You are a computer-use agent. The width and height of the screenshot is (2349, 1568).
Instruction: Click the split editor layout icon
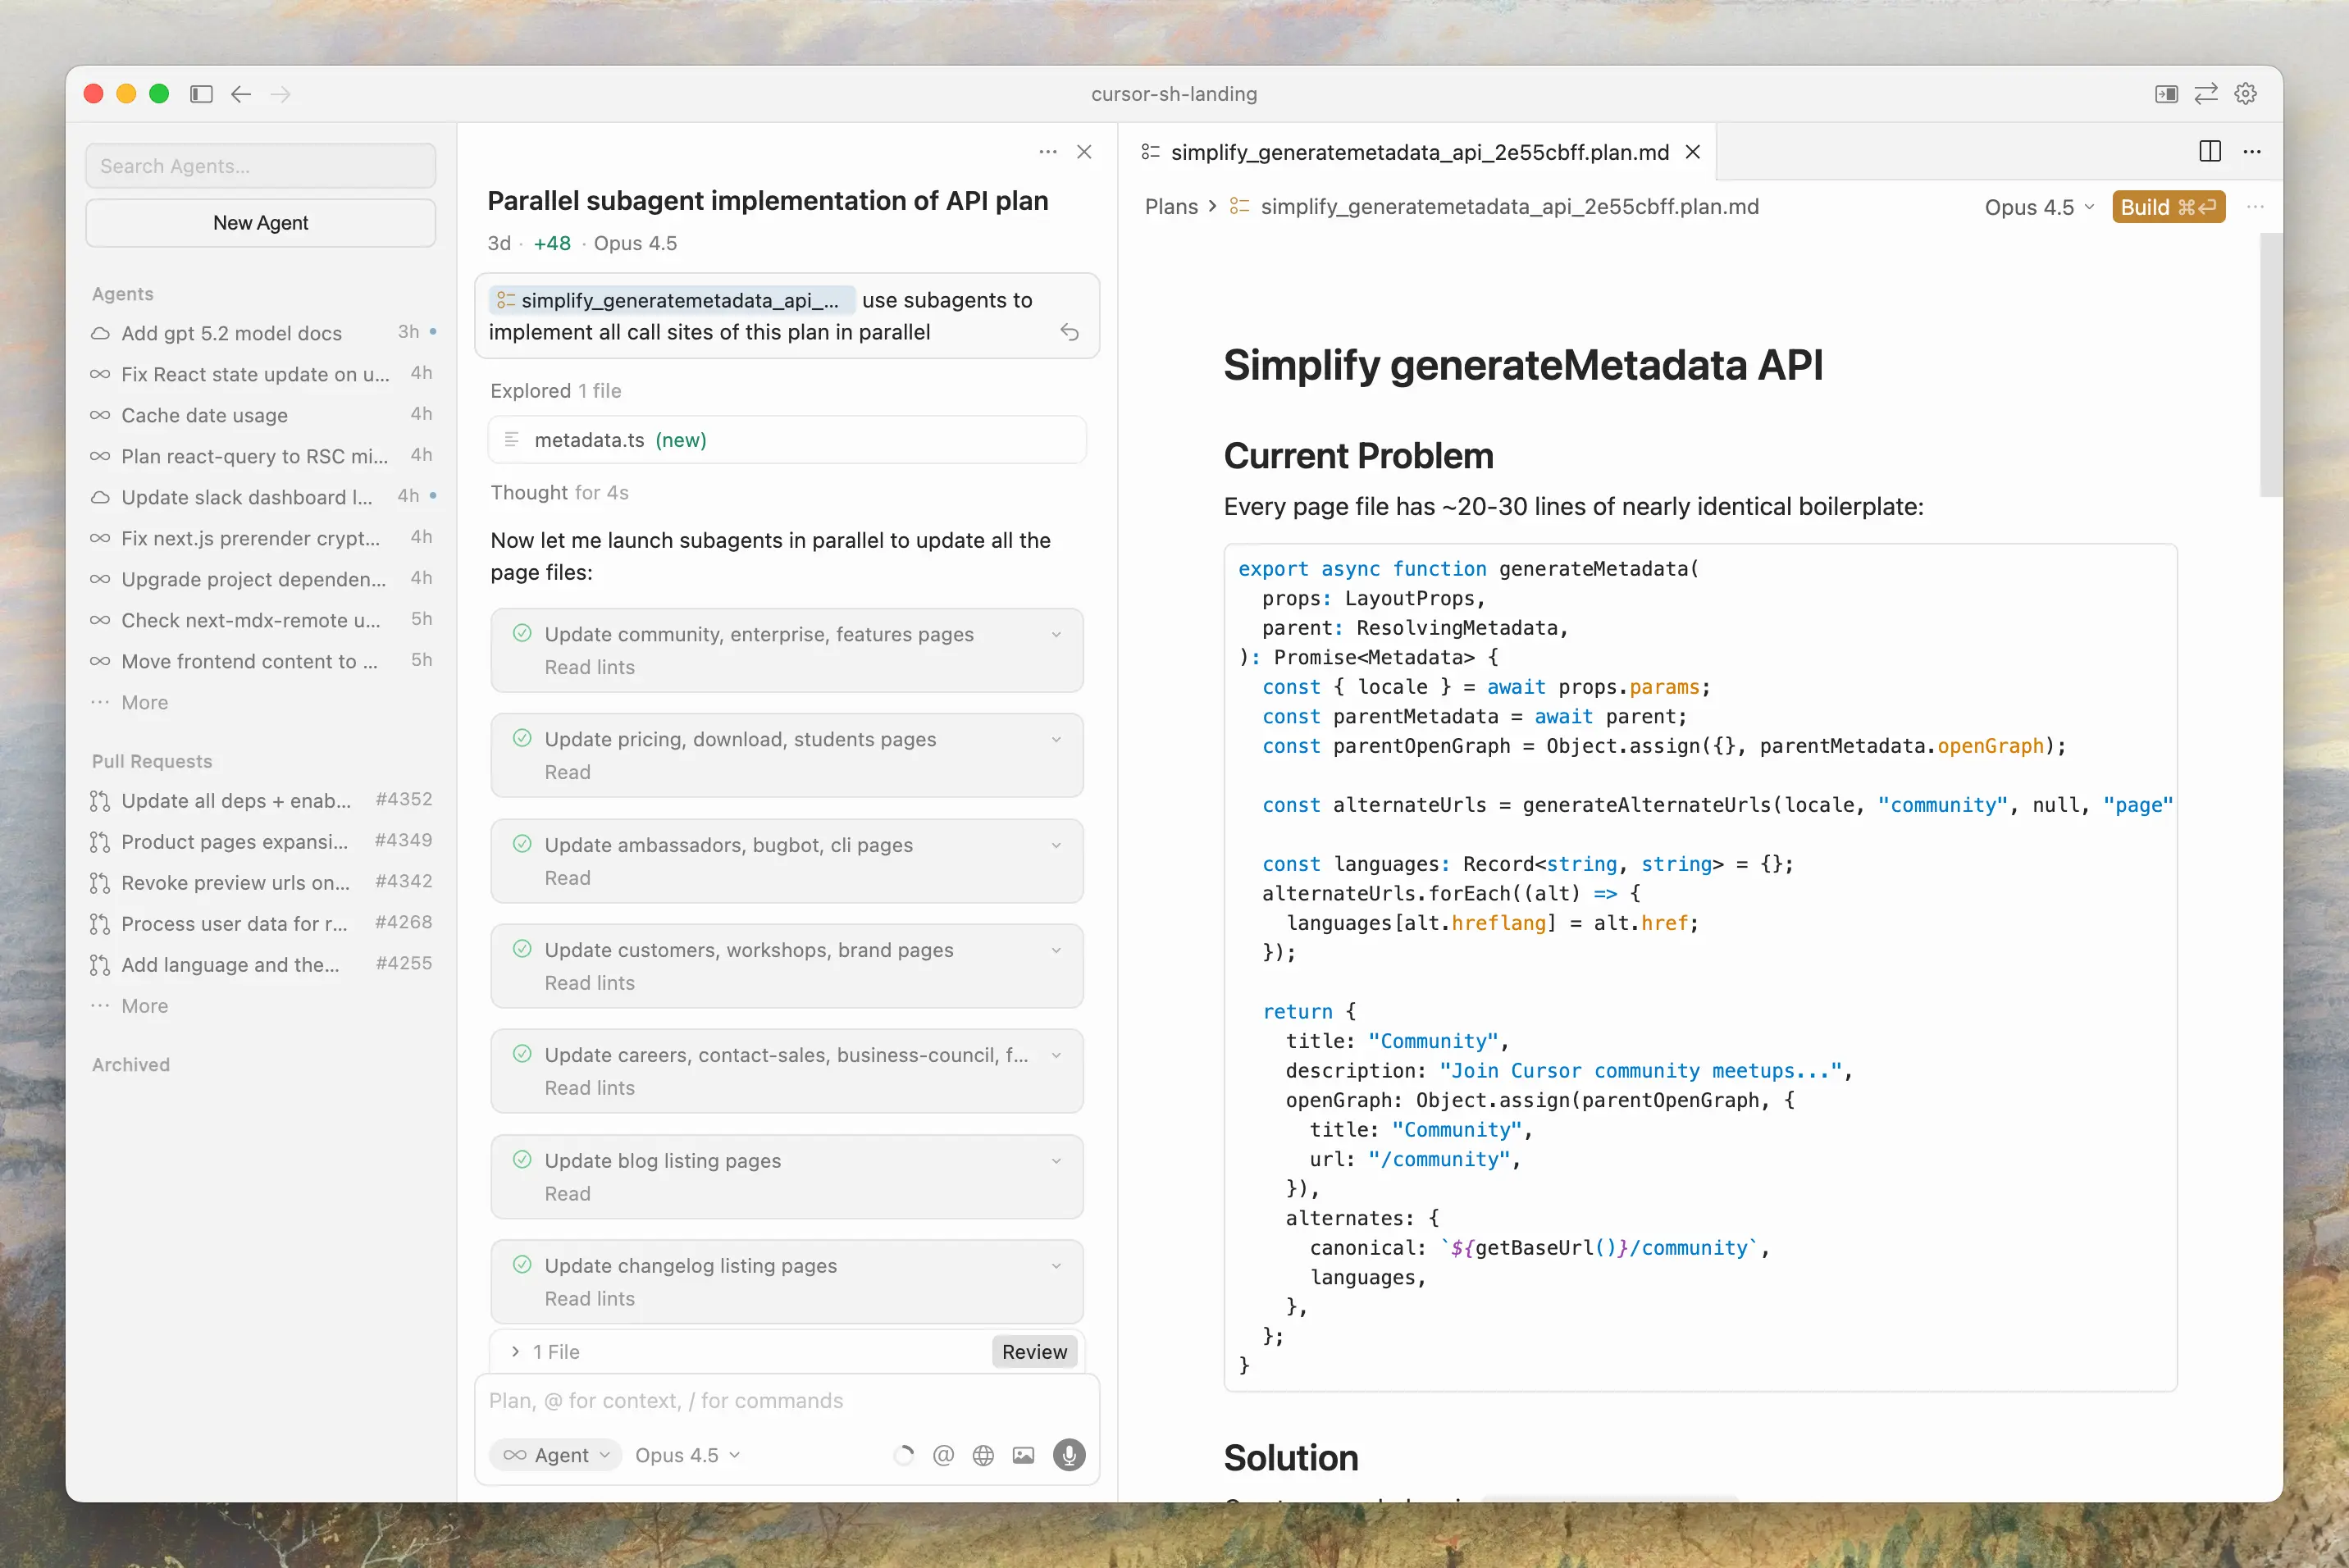click(x=2210, y=151)
